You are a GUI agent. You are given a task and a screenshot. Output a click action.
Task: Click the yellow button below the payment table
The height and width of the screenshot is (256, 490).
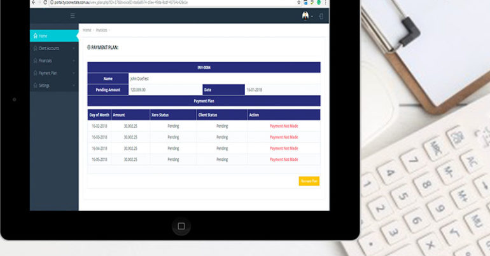[x=309, y=181]
